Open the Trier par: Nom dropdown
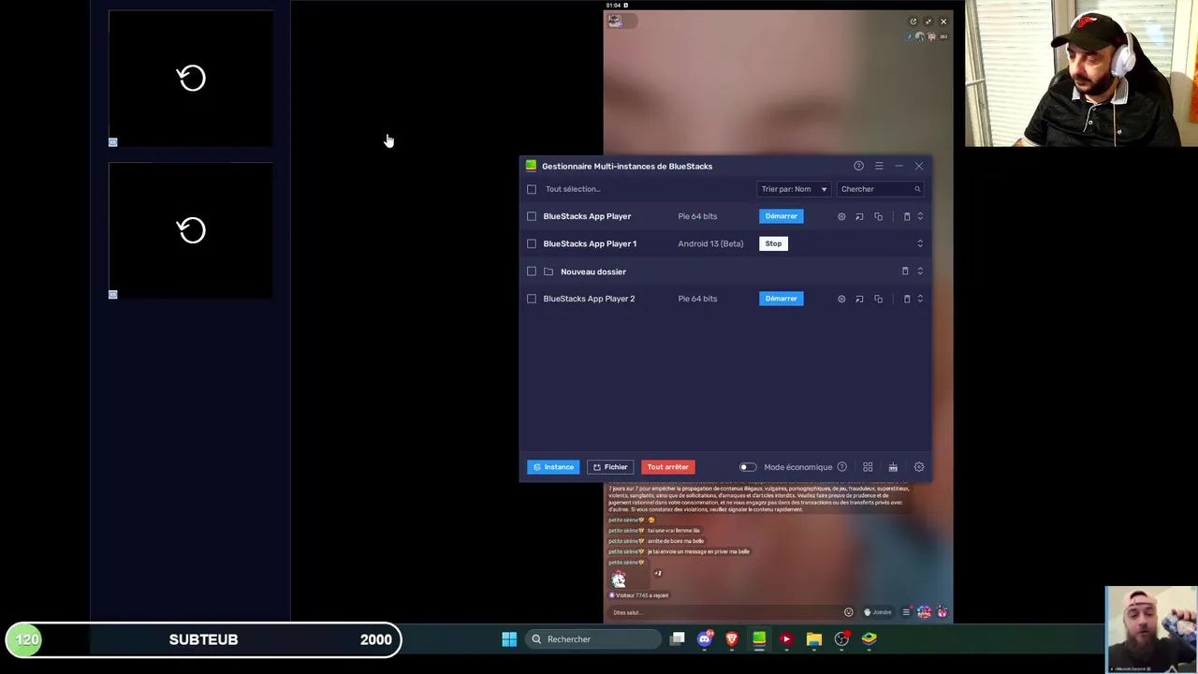This screenshot has height=674, width=1198. (x=794, y=189)
